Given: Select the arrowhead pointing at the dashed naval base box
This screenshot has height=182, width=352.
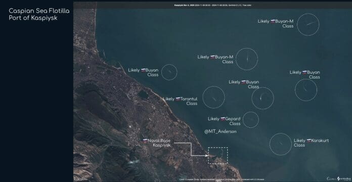Looking at the screenshot, I should pos(206,155).
